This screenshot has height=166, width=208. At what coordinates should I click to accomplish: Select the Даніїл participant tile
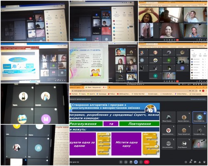184,117
